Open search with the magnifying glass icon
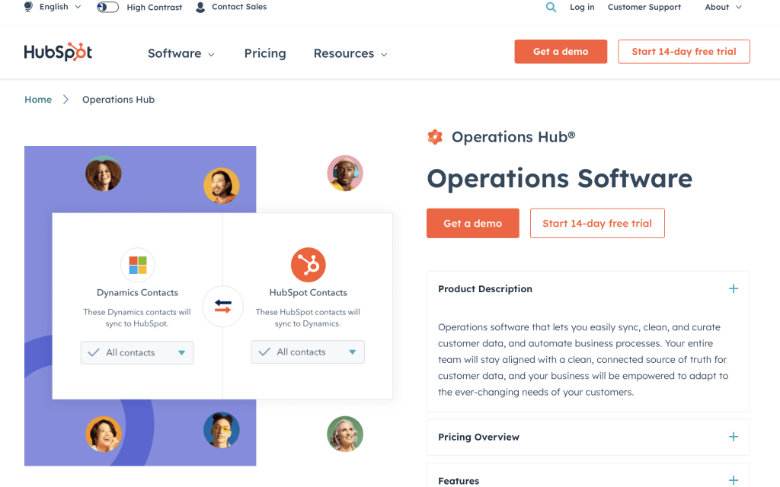 551,7
